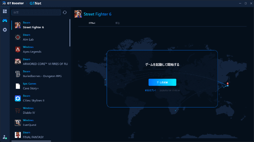Select Aim Lab in game list
Viewport: 254px width, 142px height.
[41, 37]
